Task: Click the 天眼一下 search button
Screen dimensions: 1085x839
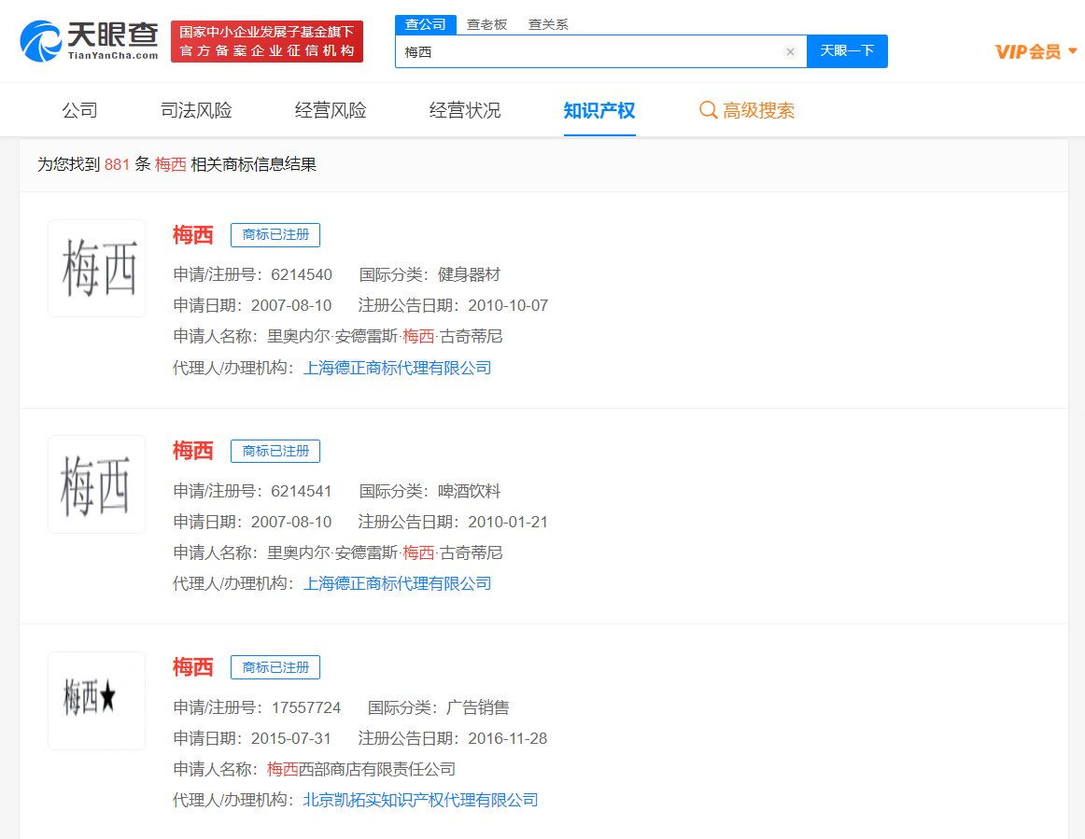Action: tap(847, 51)
